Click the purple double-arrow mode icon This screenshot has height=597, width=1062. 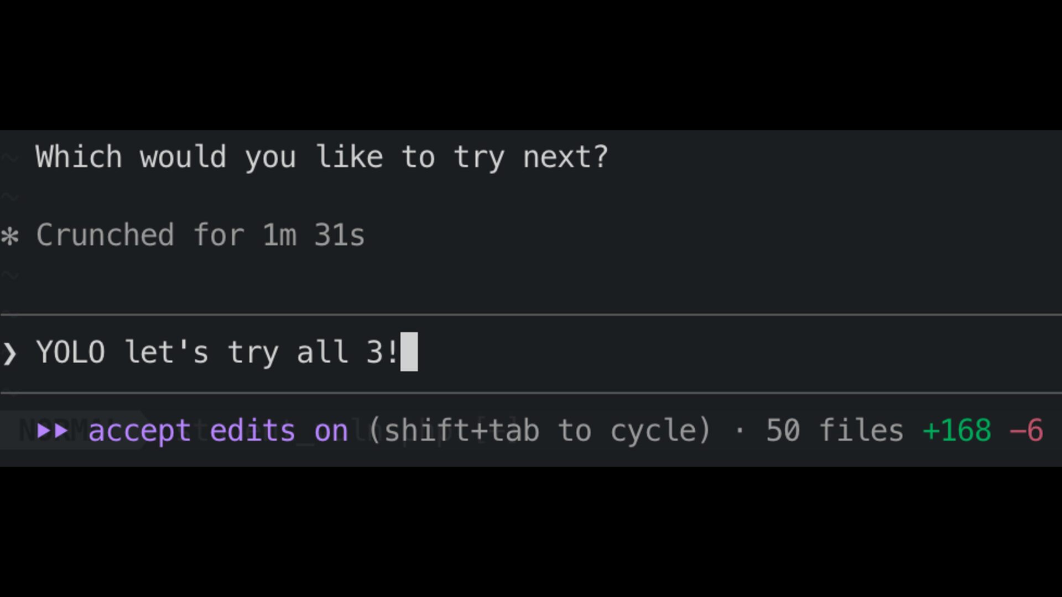click(53, 430)
